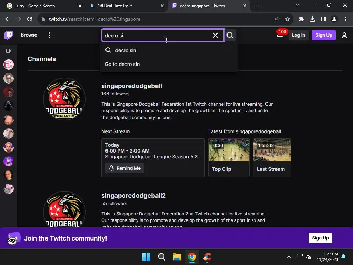The height and width of the screenshot is (265, 353).
Task: Open the tab search chevron
Action: coord(297,5)
